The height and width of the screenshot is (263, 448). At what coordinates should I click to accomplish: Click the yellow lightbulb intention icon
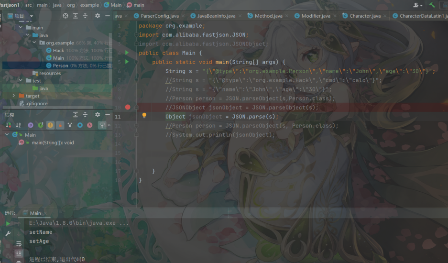click(144, 116)
